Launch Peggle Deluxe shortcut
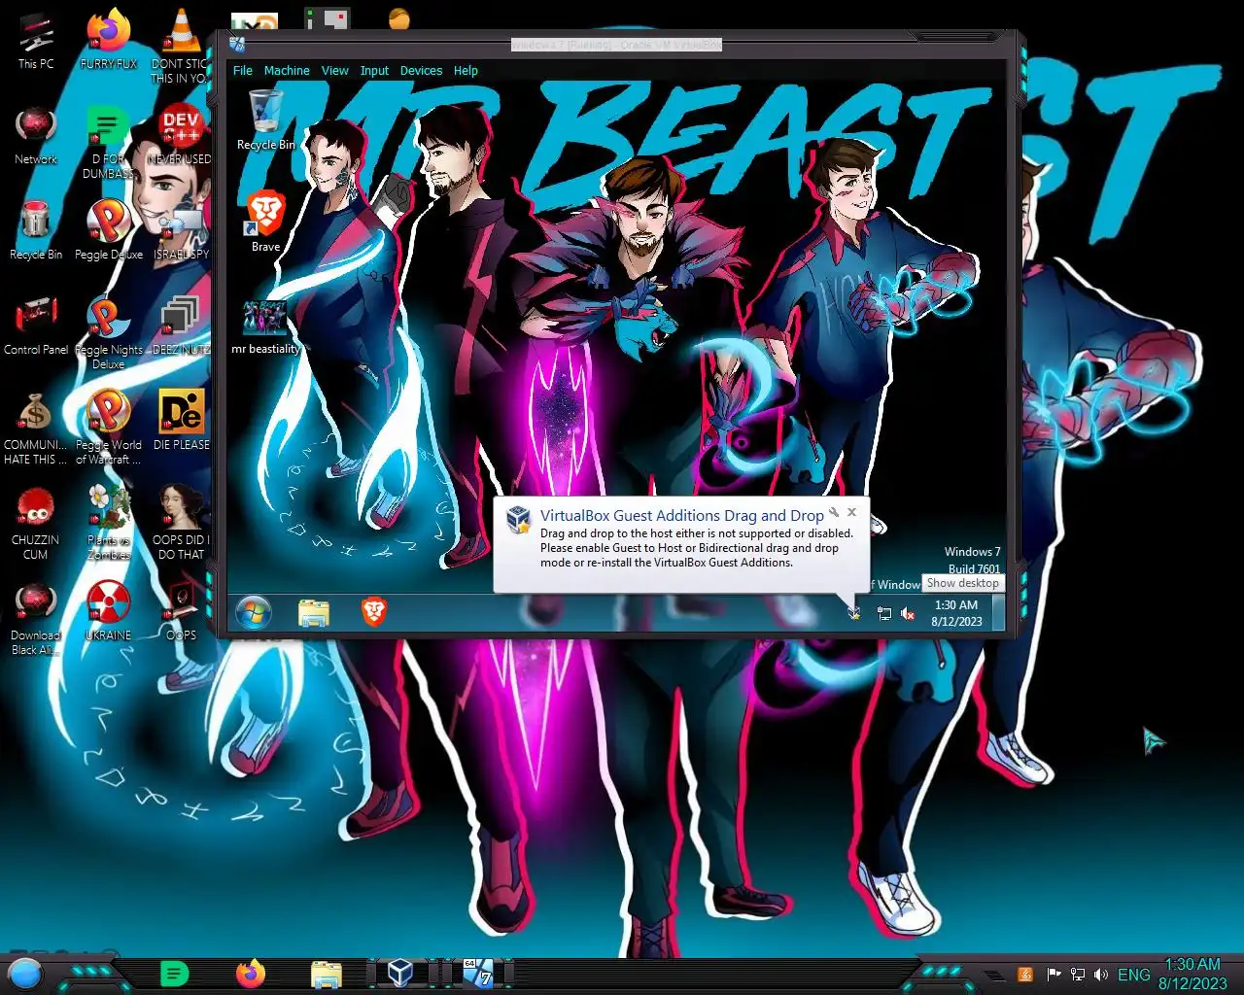Image resolution: width=1244 pixels, height=995 pixels. pyautogui.click(x=108, y=230)
